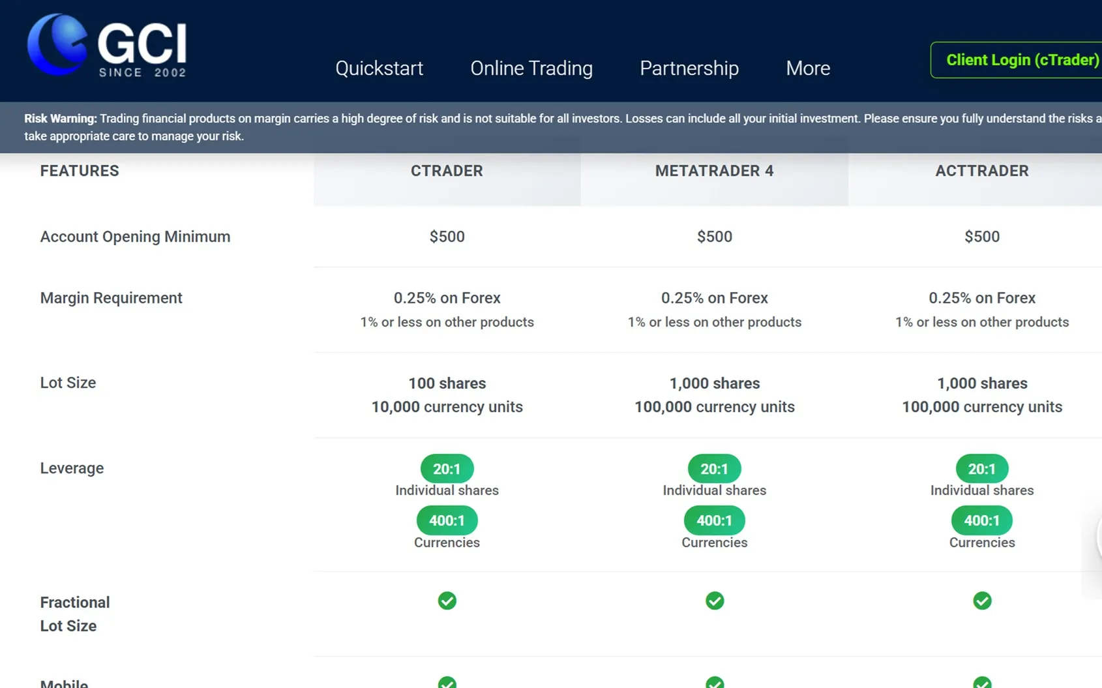Click the MetaTrader 4 400:1 leverage badge
Viewport: 1102px width, 688px height.
tap(715, 520)
